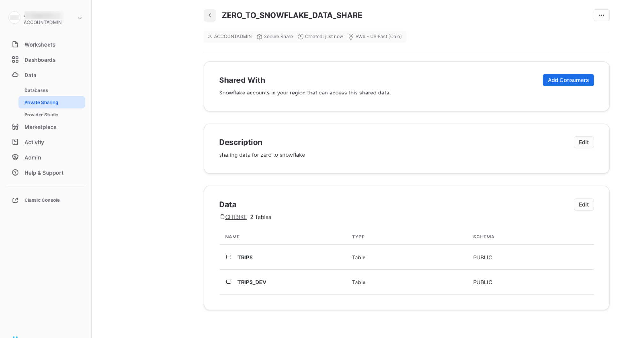Open Databases in the sidebar

(36, 90)
